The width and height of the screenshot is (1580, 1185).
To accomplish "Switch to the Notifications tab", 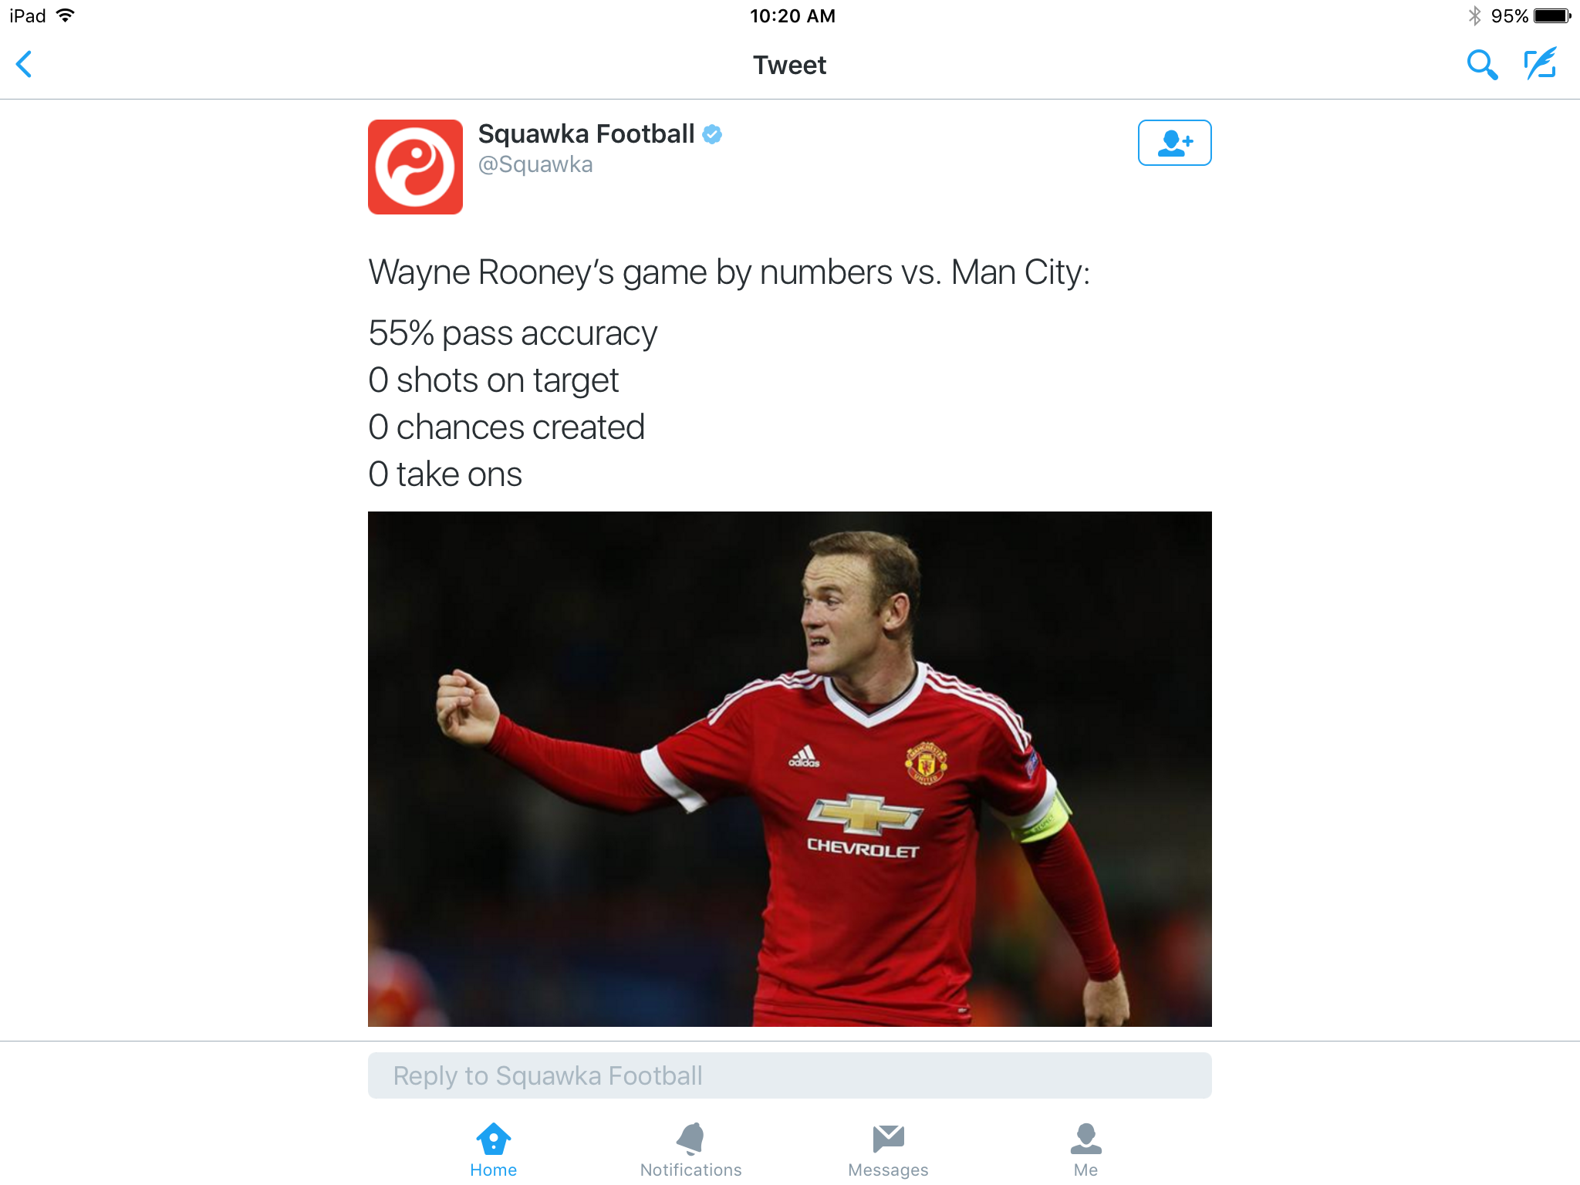I will [690, 1150].
